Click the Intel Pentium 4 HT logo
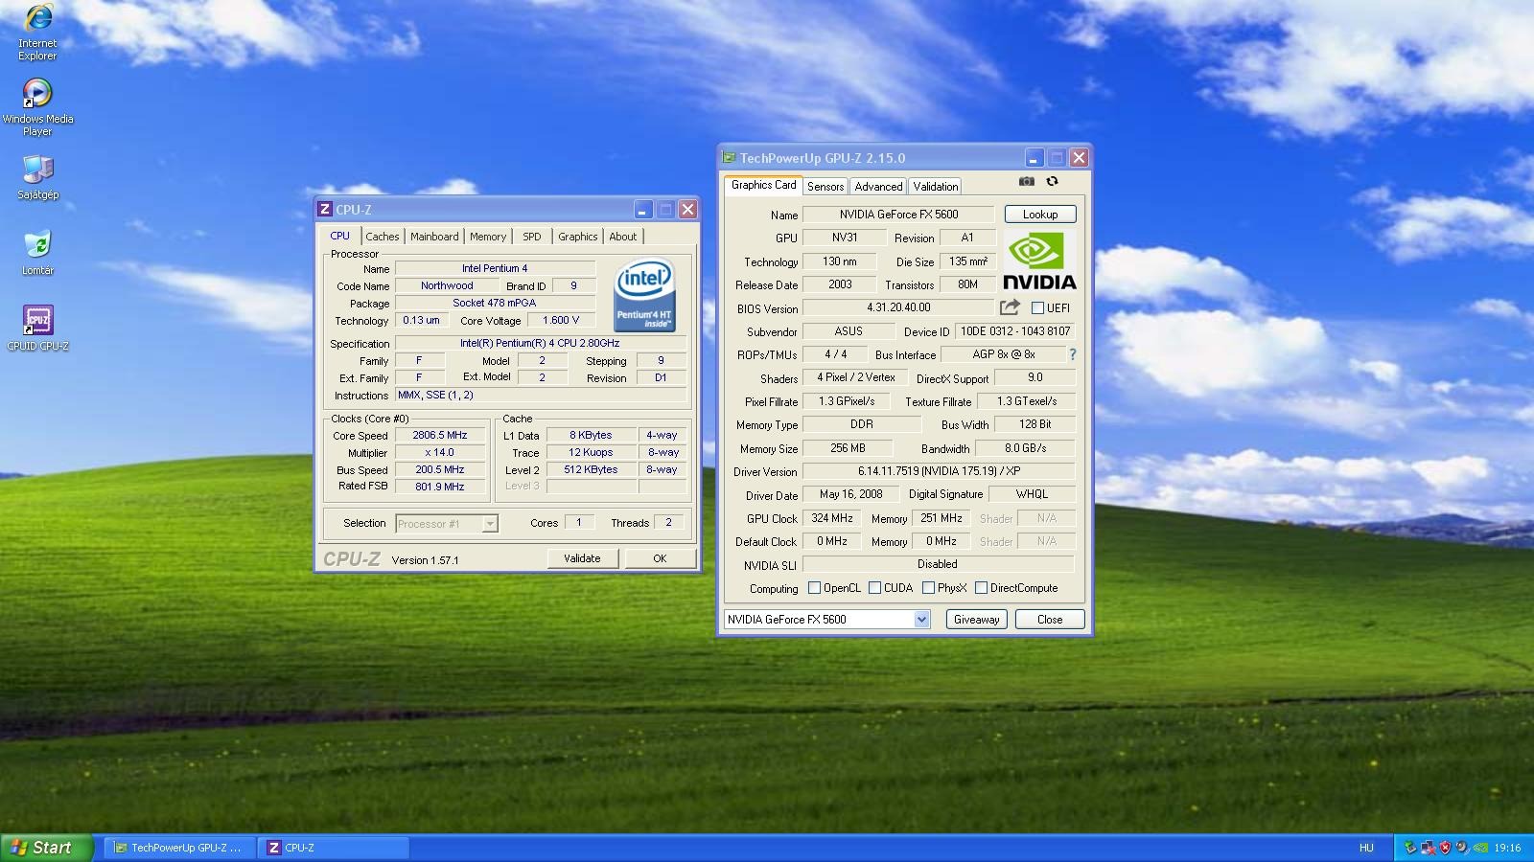The image size is (1534, 862). (644, 295)
